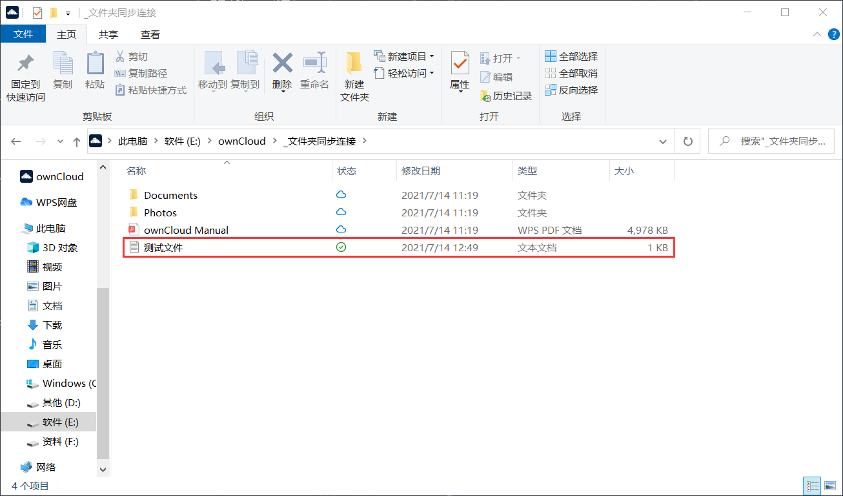
Task: Open 资料 (F:) drive in the sidebar
Action: click(x=53, y=441)
